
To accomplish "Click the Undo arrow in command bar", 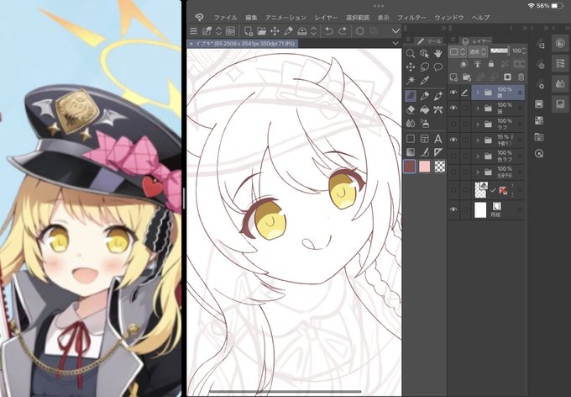I will pos(329,31).
